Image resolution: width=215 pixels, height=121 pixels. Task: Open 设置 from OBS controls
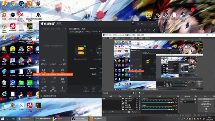pyautogui.click(x=206, y=109)
